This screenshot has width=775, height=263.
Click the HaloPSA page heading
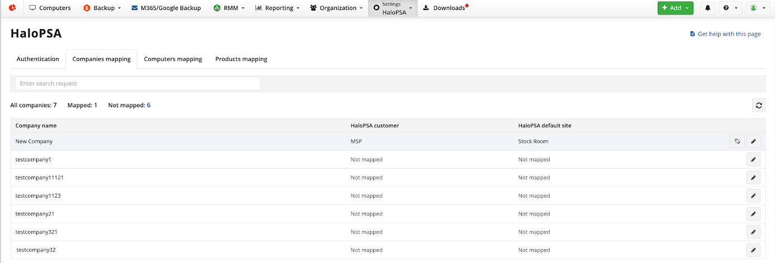click(36, 34)
